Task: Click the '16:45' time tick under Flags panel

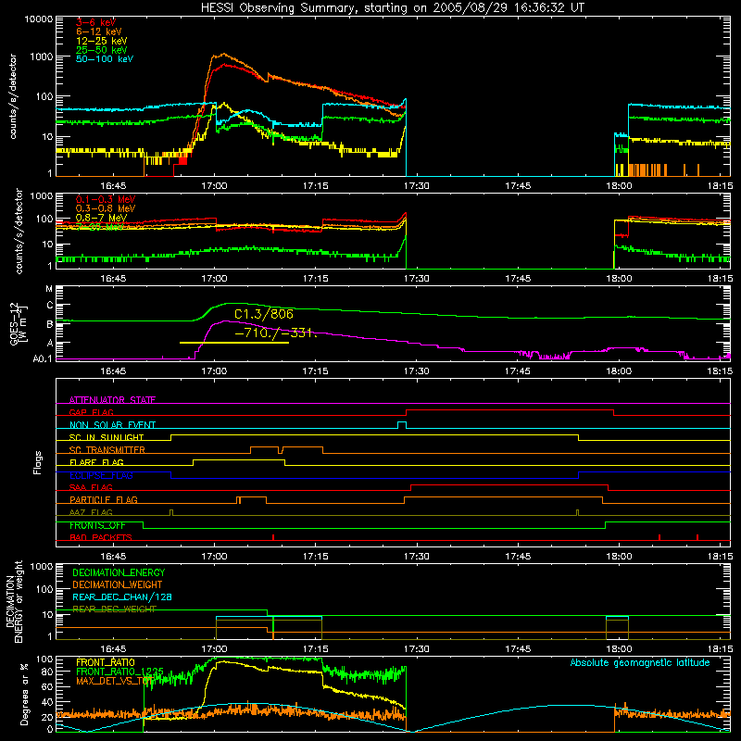Action: click(x=113, y=557)
